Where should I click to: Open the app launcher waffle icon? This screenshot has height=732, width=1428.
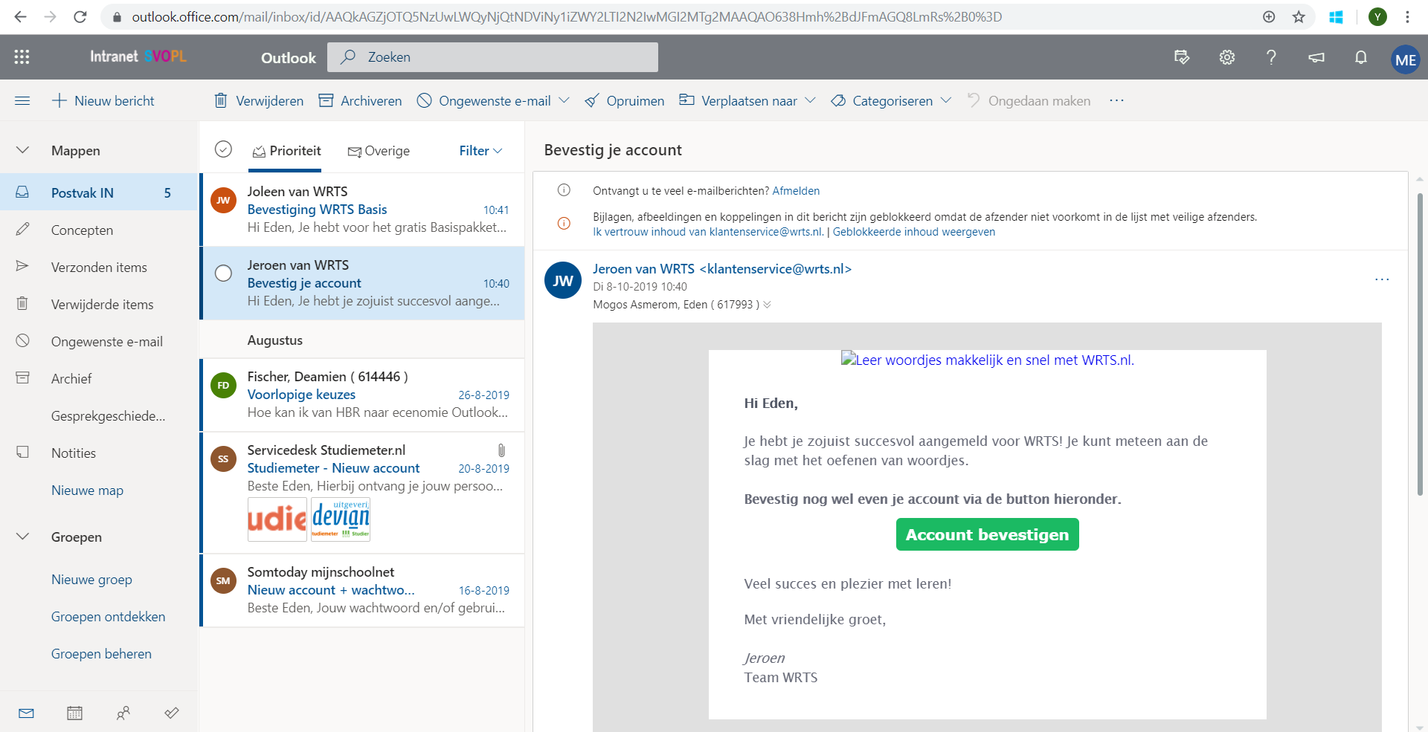pyautogui.click(x=22, y=57)
